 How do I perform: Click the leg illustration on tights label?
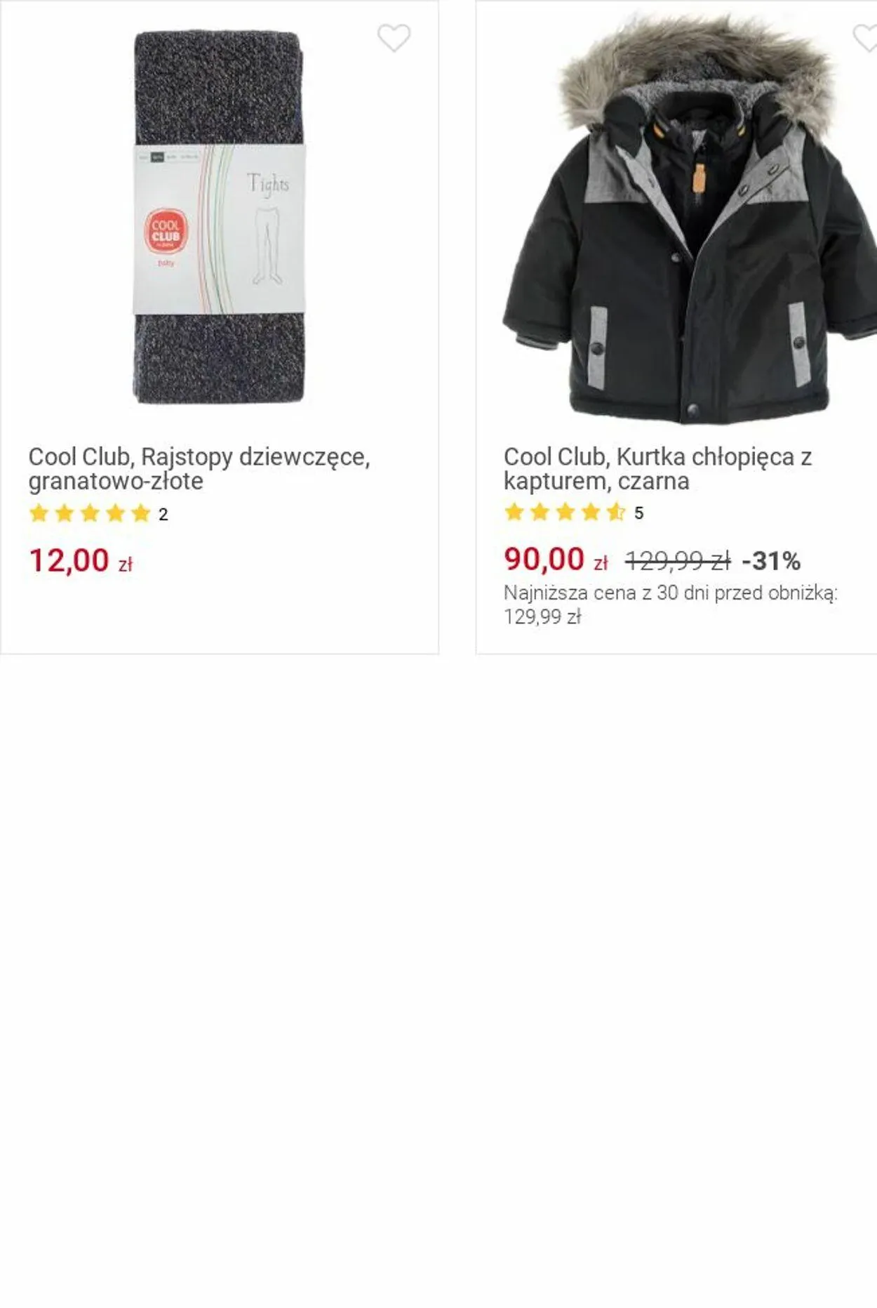coord(267,246)
